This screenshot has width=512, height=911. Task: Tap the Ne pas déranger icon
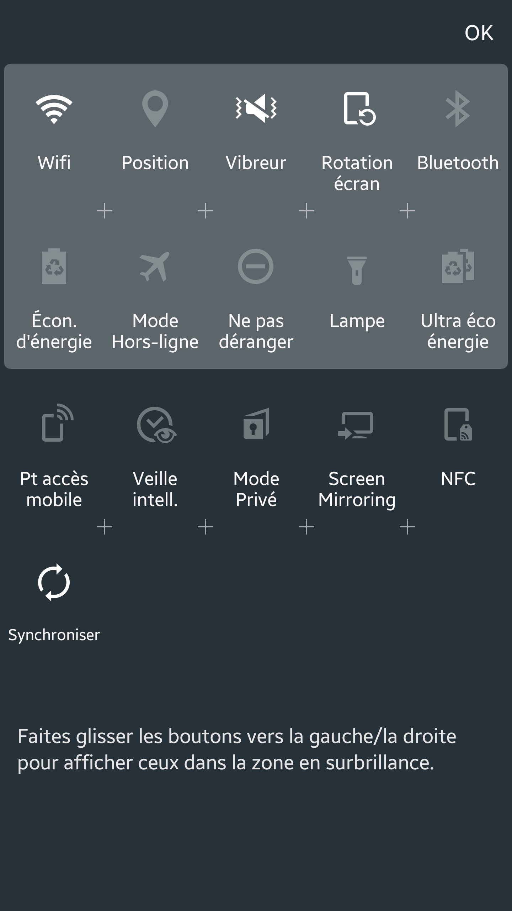click(256, 267)
